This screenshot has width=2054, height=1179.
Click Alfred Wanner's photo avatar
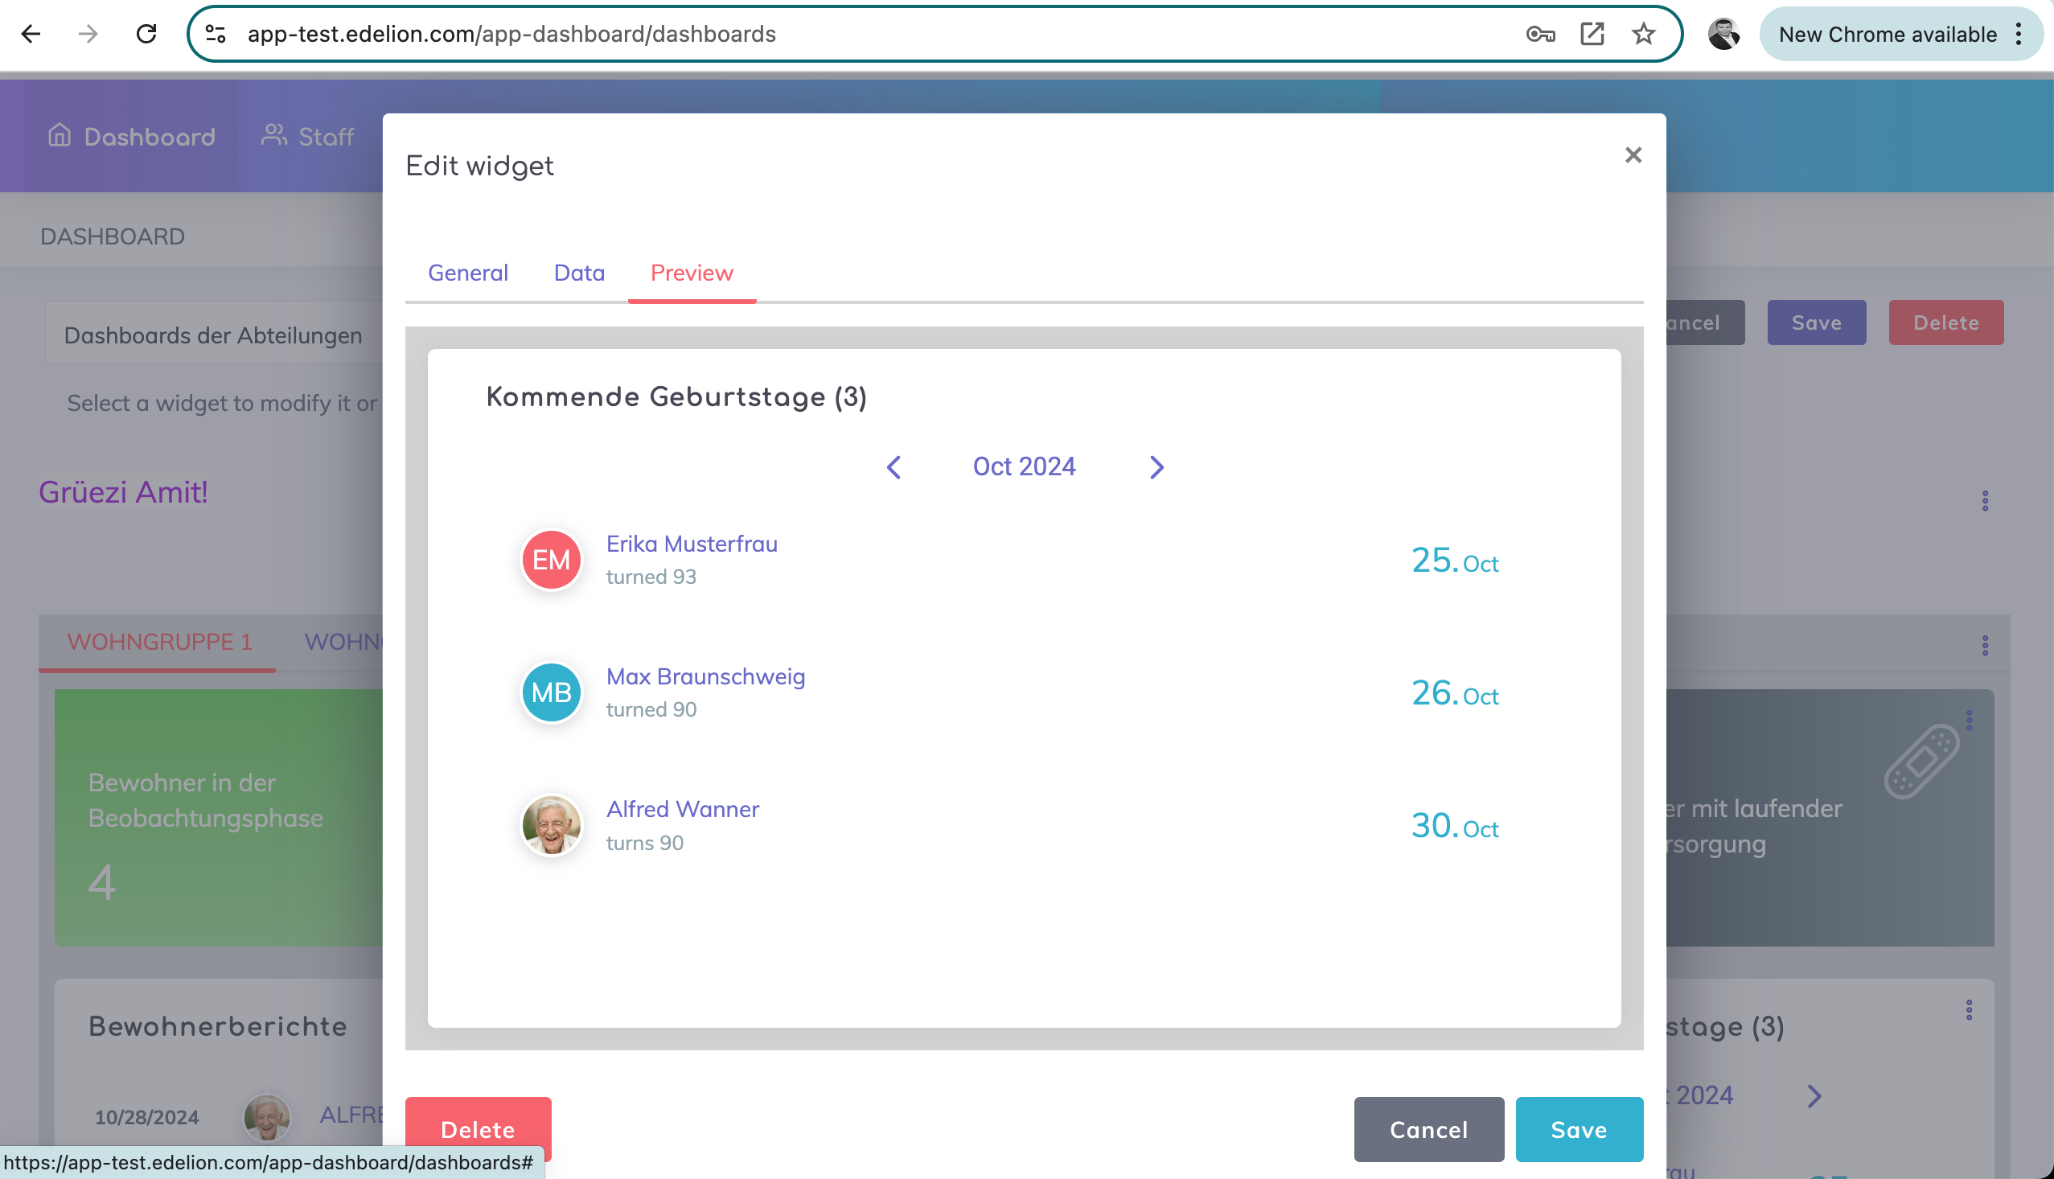[x=552, y=825]
